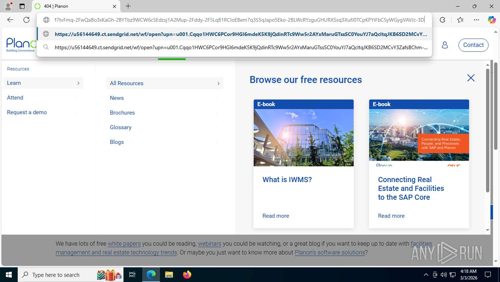Open the notification center icon
The image size is (500, 282).
point(488,275)
